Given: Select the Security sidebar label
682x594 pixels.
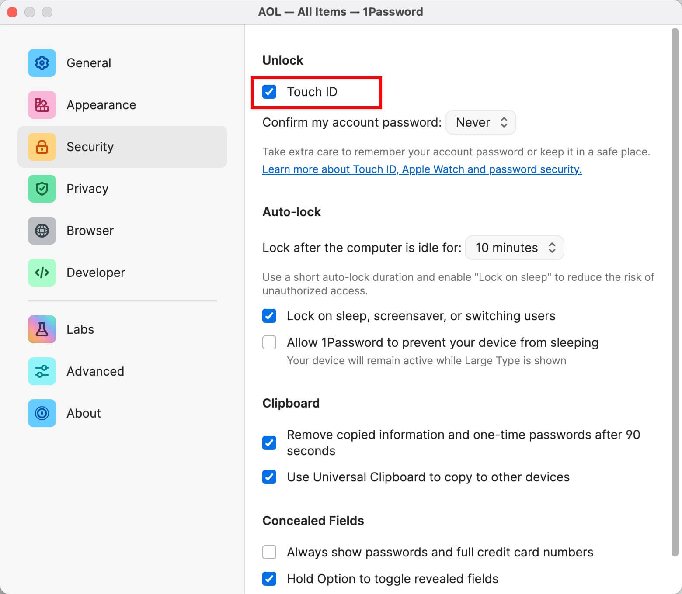Looking at the screenshot, I should coord(90,147).
